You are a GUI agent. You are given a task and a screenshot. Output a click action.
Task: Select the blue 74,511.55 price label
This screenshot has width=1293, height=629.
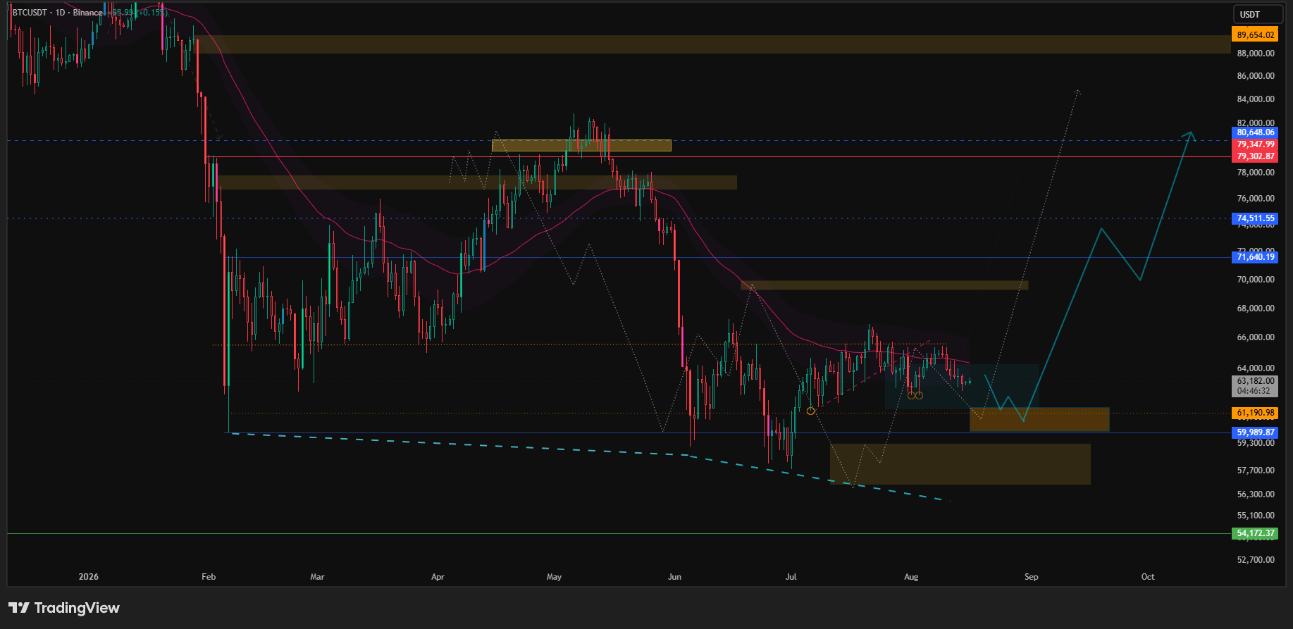pyautogui.click(x=1255, y=218)
